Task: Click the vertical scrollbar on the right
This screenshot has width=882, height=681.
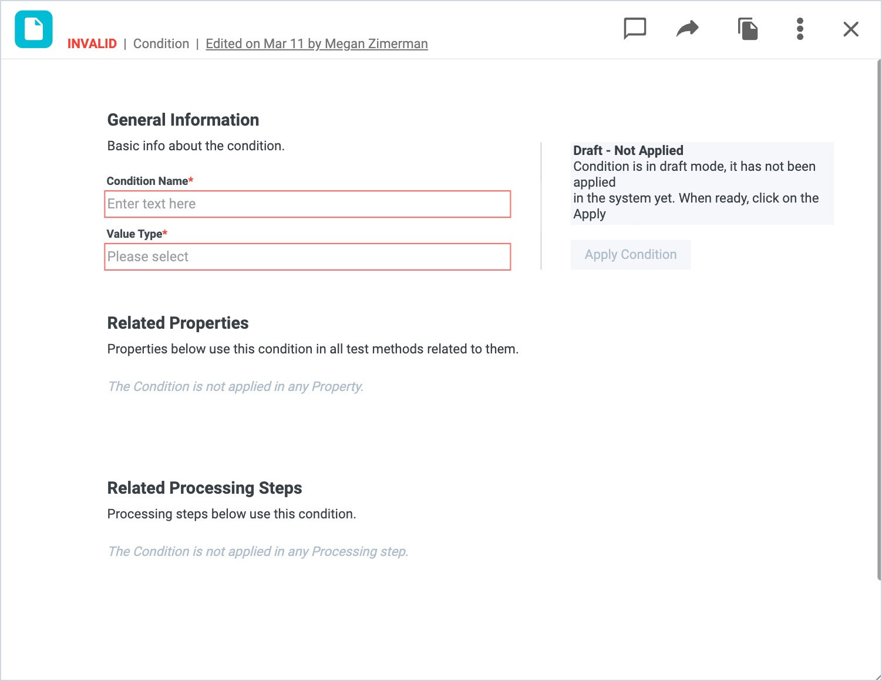Action: pyautogui.click(x=879, y=320)
